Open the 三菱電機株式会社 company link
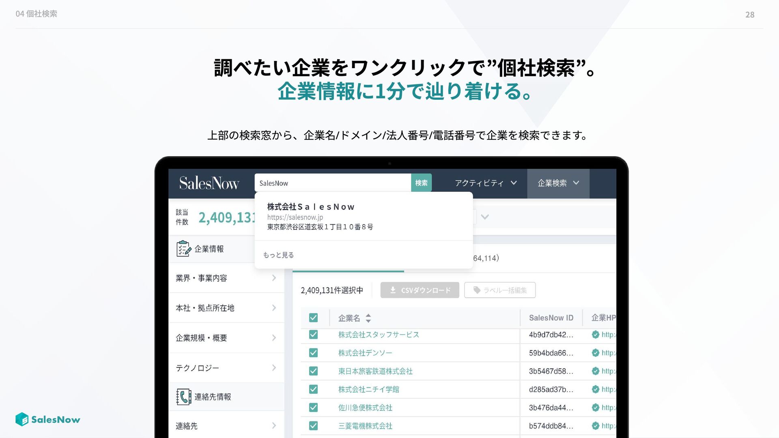The width and height of the screenshot is (779, 438). click(365, 426)
